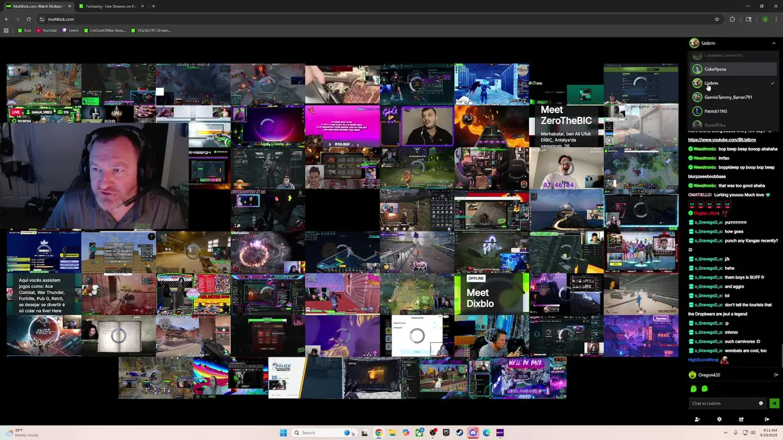This screenshot has width=783, height=440.
Task: Open the Kick bookmark
Action: tap(24, 31)
